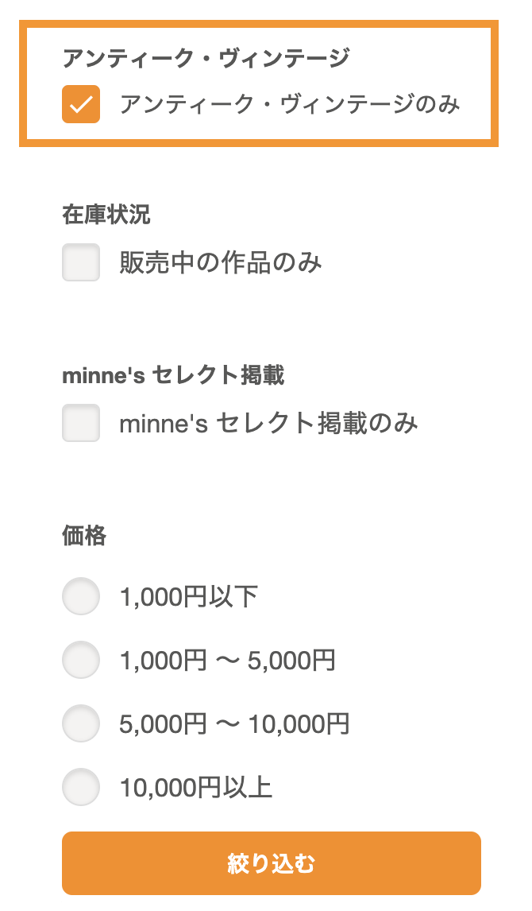Click the 1,000円以下 label text
This screenshot has width=532, height=911.
tap(188, 597)
